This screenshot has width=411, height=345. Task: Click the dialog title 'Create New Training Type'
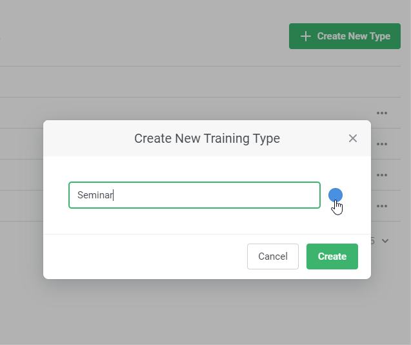point(206,138)
